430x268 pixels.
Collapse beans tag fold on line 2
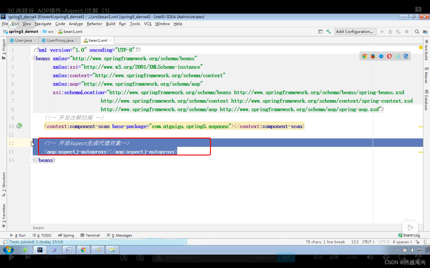click(x=30, y=58)
